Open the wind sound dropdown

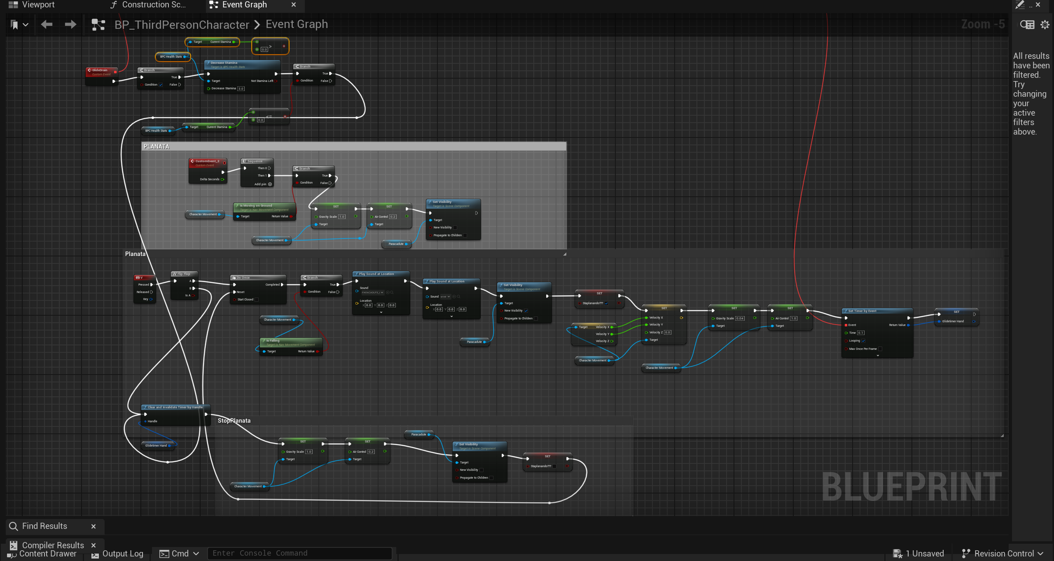pos(445,297)
